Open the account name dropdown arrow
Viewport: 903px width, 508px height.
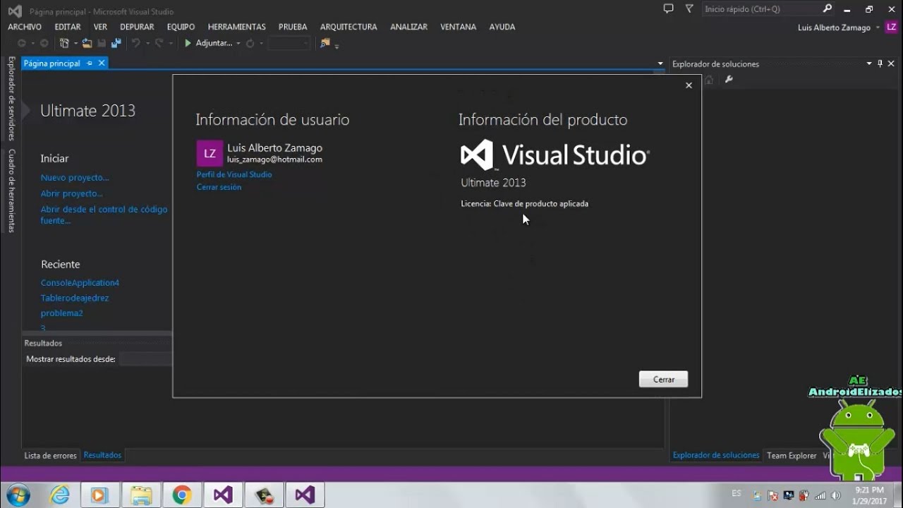tap(878, 28)
